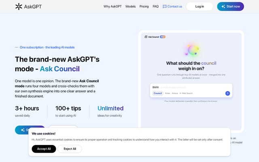This screenshot has height=162, width=259.
Task: Select the Advice option in prompt box
Action: tap(175, 94)
